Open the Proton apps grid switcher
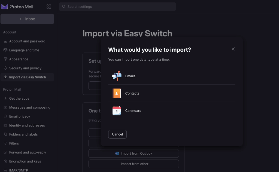Viewport: 279px width, 172px height. pyautogui.click(x=49, y=7)
